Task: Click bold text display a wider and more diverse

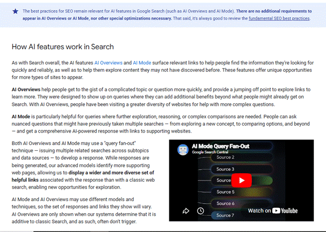Action: point(104,173)
